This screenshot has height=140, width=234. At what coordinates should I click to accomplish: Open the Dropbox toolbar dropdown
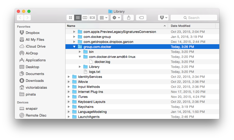tap(163, 18)
